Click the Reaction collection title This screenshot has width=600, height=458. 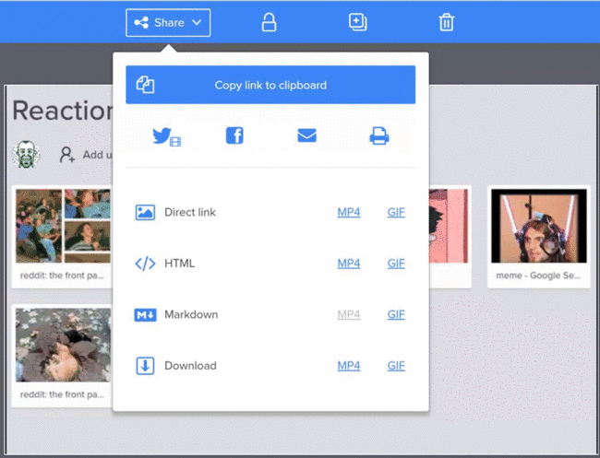coord(63,111)
